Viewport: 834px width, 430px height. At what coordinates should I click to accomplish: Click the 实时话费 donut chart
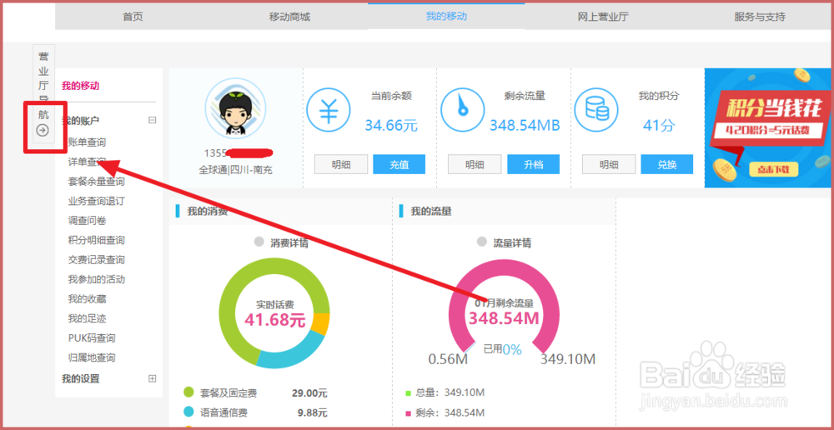[x=274, y=313]
